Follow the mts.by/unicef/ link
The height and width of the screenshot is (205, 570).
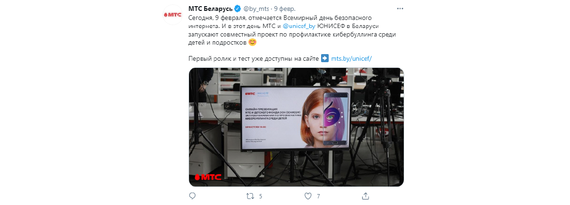(351, 58)
